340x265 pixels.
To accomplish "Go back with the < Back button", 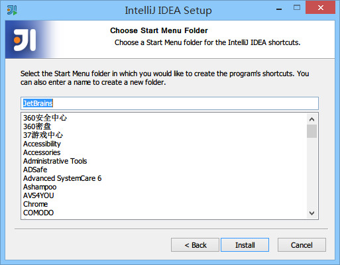I will 195,245.
